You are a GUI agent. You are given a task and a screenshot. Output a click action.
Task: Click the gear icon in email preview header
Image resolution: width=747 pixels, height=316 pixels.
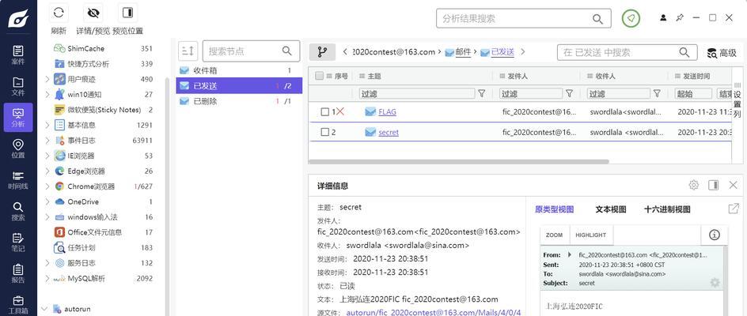[715, 283]
